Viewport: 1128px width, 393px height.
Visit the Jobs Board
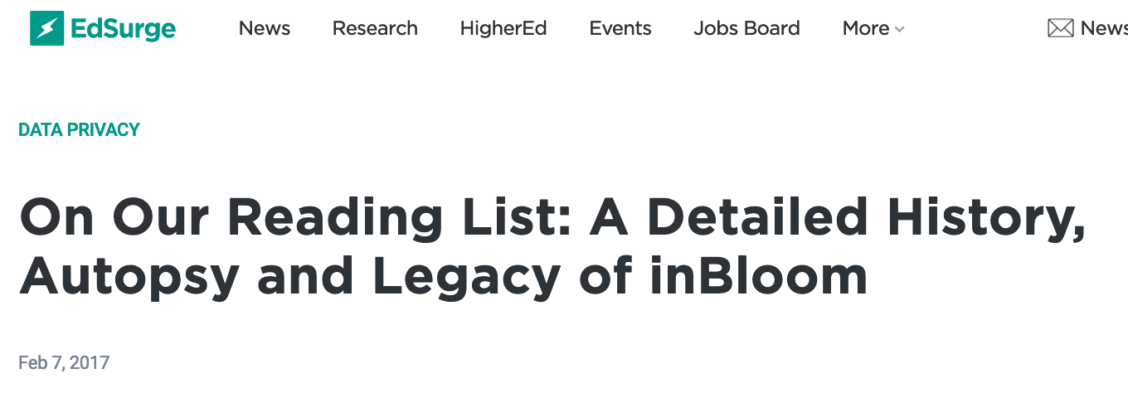(746, 28)
